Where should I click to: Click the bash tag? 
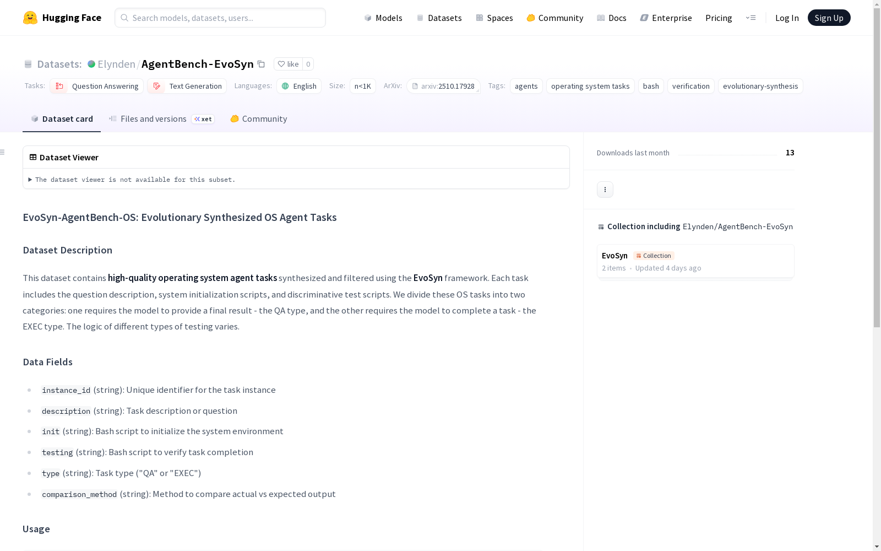tap(651, 86)
